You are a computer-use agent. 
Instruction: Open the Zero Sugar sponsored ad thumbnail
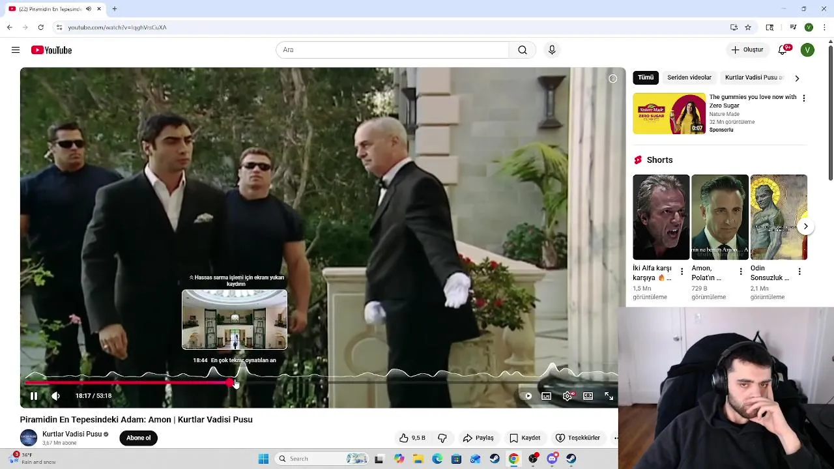click(669, 114)
